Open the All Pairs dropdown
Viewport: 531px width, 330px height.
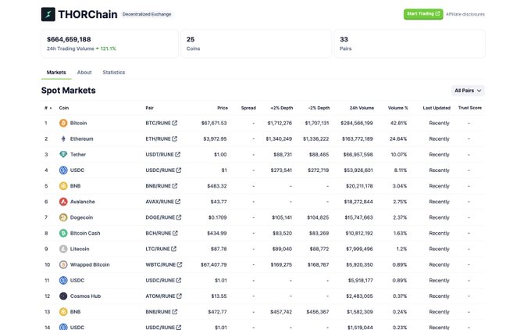[468, 91]
